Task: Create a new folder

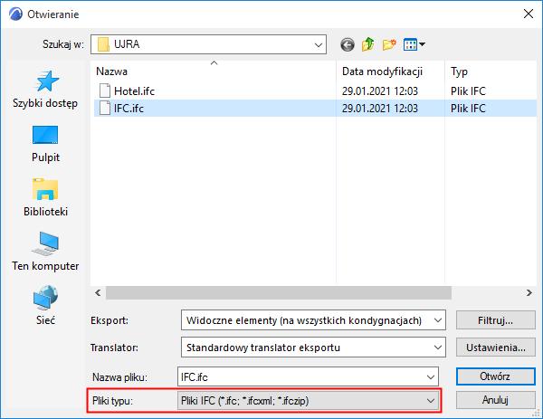Action: [389, 44]
